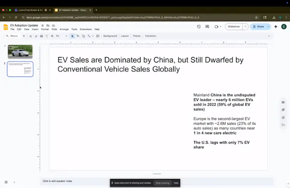Open the View menu
The image size is (290, 188).
coord(26,29)
